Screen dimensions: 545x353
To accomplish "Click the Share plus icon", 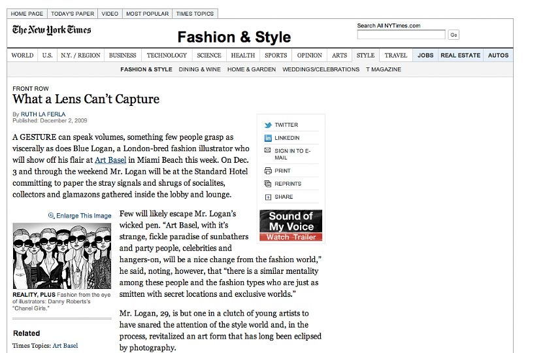I will pyautogui.click(x=268, y=197).
